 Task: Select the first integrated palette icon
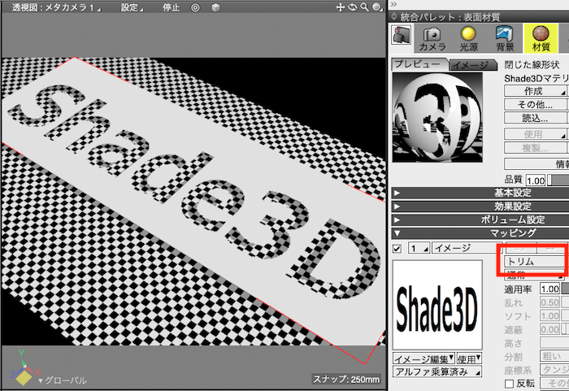pos(402,36)
